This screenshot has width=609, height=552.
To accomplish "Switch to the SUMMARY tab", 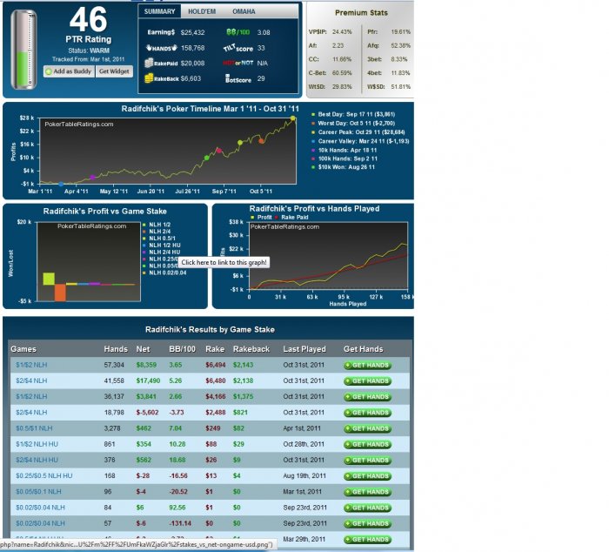I will pyautogui.click(x=159, y=11).
